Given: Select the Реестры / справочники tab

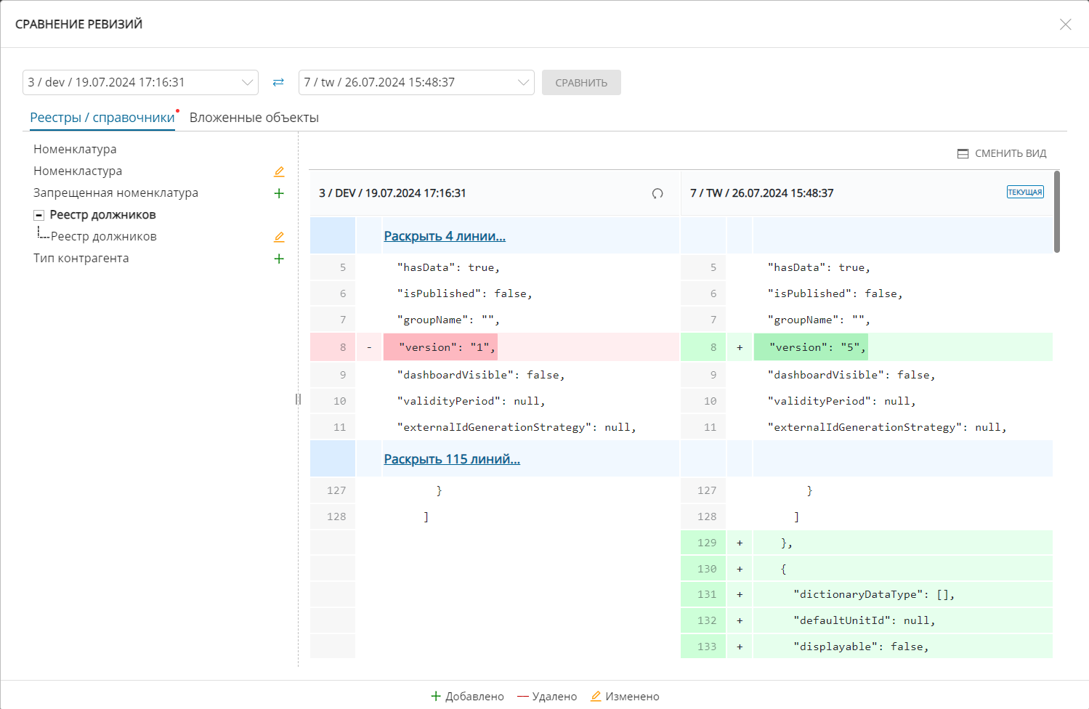Looking at the screenshot, I should [x=102, y=118].
